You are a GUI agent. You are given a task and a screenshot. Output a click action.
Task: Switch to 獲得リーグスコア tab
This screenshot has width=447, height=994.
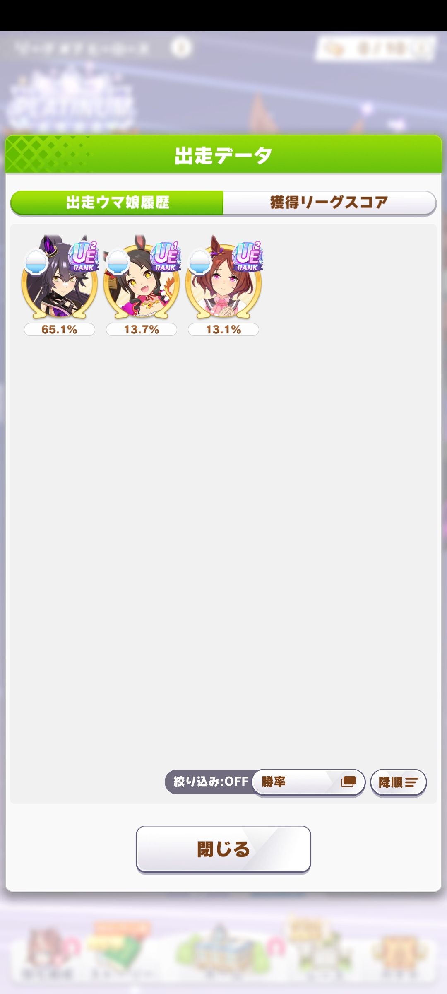coord(329,203)
